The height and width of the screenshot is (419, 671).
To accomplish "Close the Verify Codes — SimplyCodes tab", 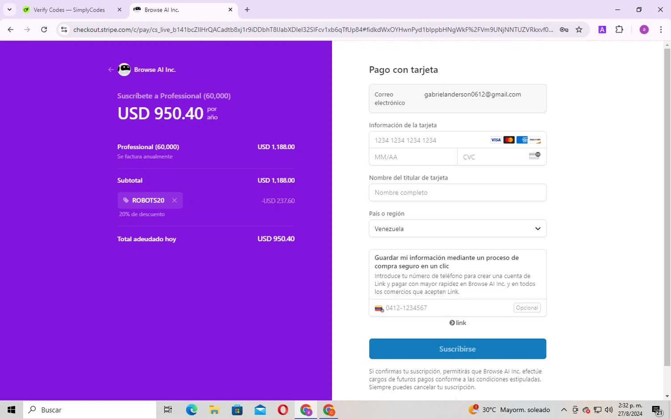I will pos(119,10).
